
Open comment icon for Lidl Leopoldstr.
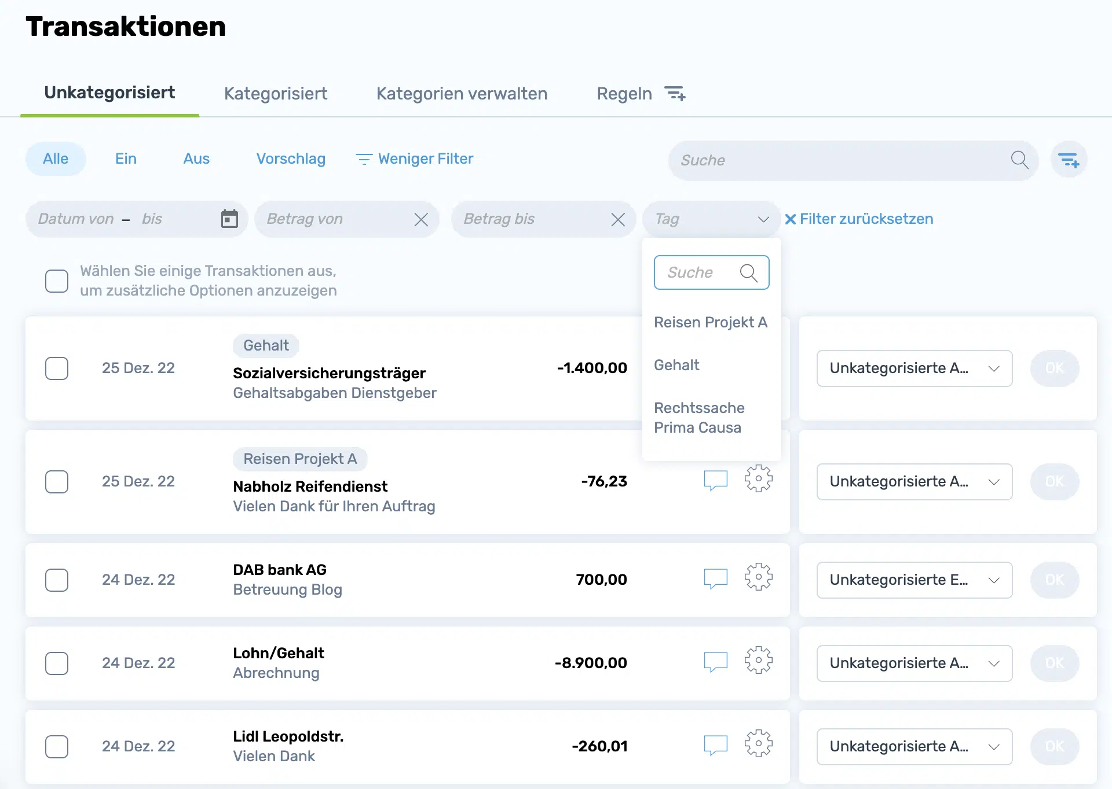[x=715, y=744]
